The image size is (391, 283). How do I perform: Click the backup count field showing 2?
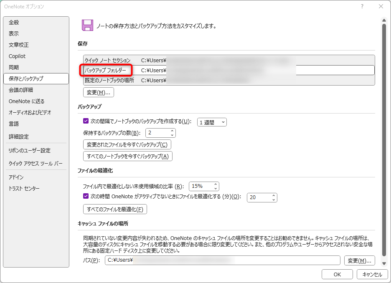pyautogui.click(x=158, y=133)
